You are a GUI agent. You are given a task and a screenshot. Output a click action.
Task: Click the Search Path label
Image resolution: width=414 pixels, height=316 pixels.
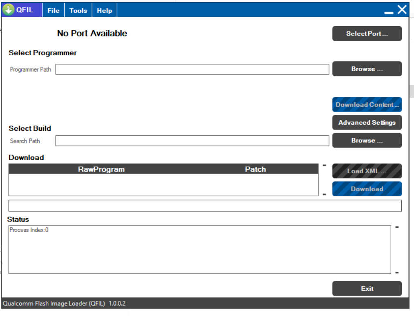point(25,141)
